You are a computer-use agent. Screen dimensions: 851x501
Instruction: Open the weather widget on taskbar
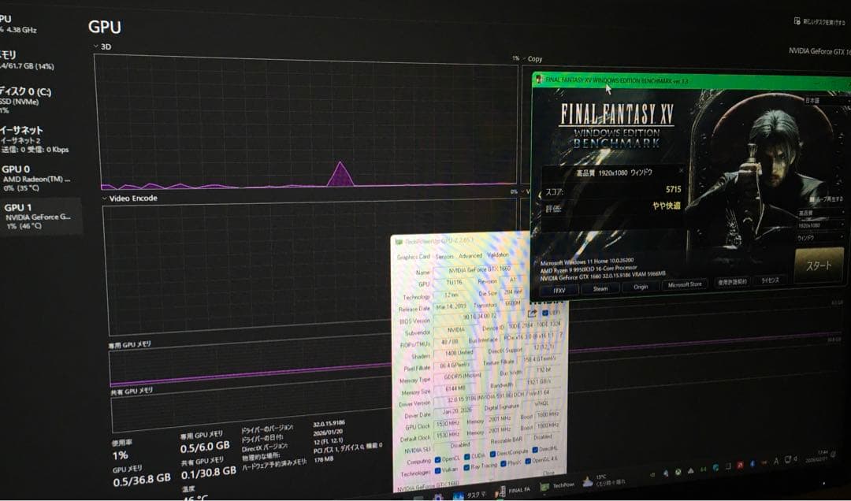[x=604, y=481]
